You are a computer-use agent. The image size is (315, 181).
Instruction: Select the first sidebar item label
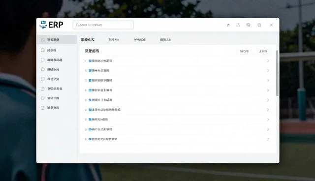[x=53, y=40]
